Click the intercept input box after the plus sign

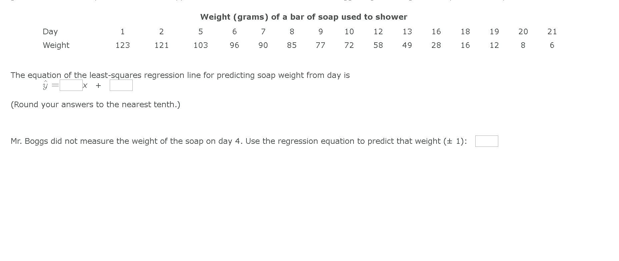click(x=121, y=86)
